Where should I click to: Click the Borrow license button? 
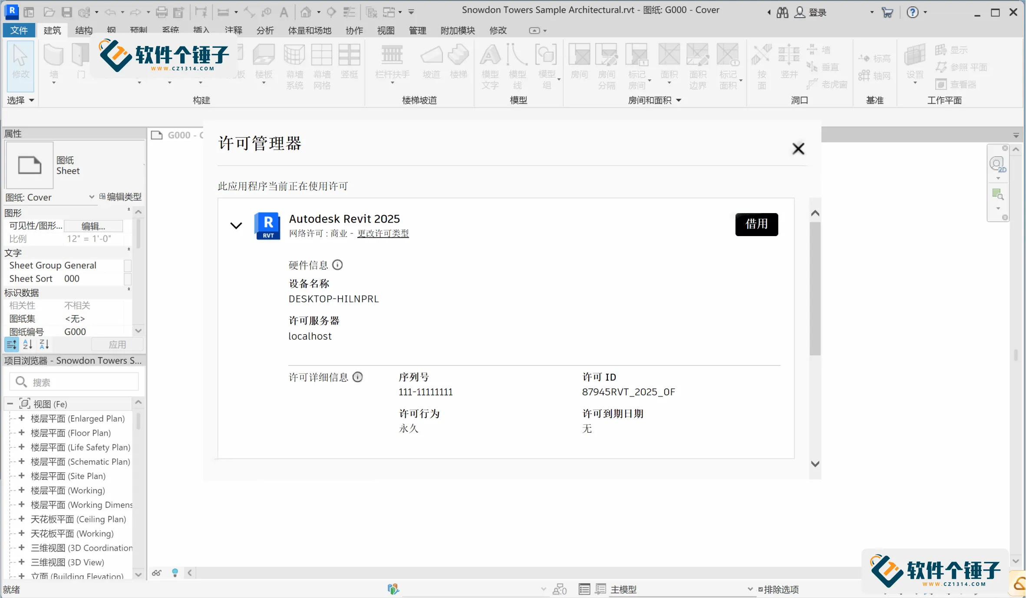point(756,224)
